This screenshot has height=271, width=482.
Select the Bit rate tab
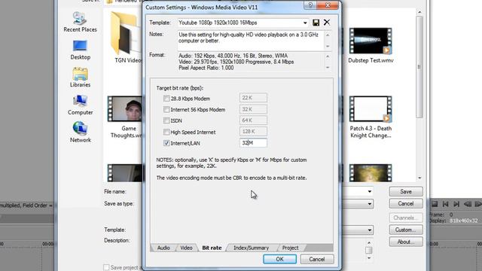pos(212,248)
